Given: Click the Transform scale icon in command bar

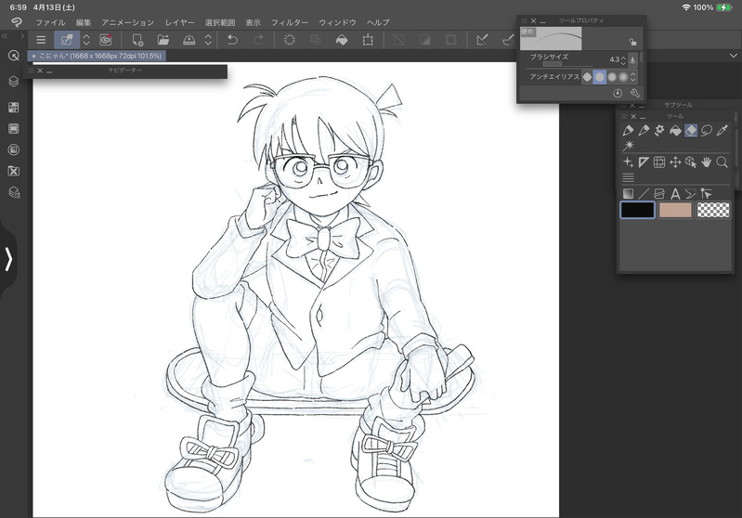Looking at the screenshot, I should point(368,40).
